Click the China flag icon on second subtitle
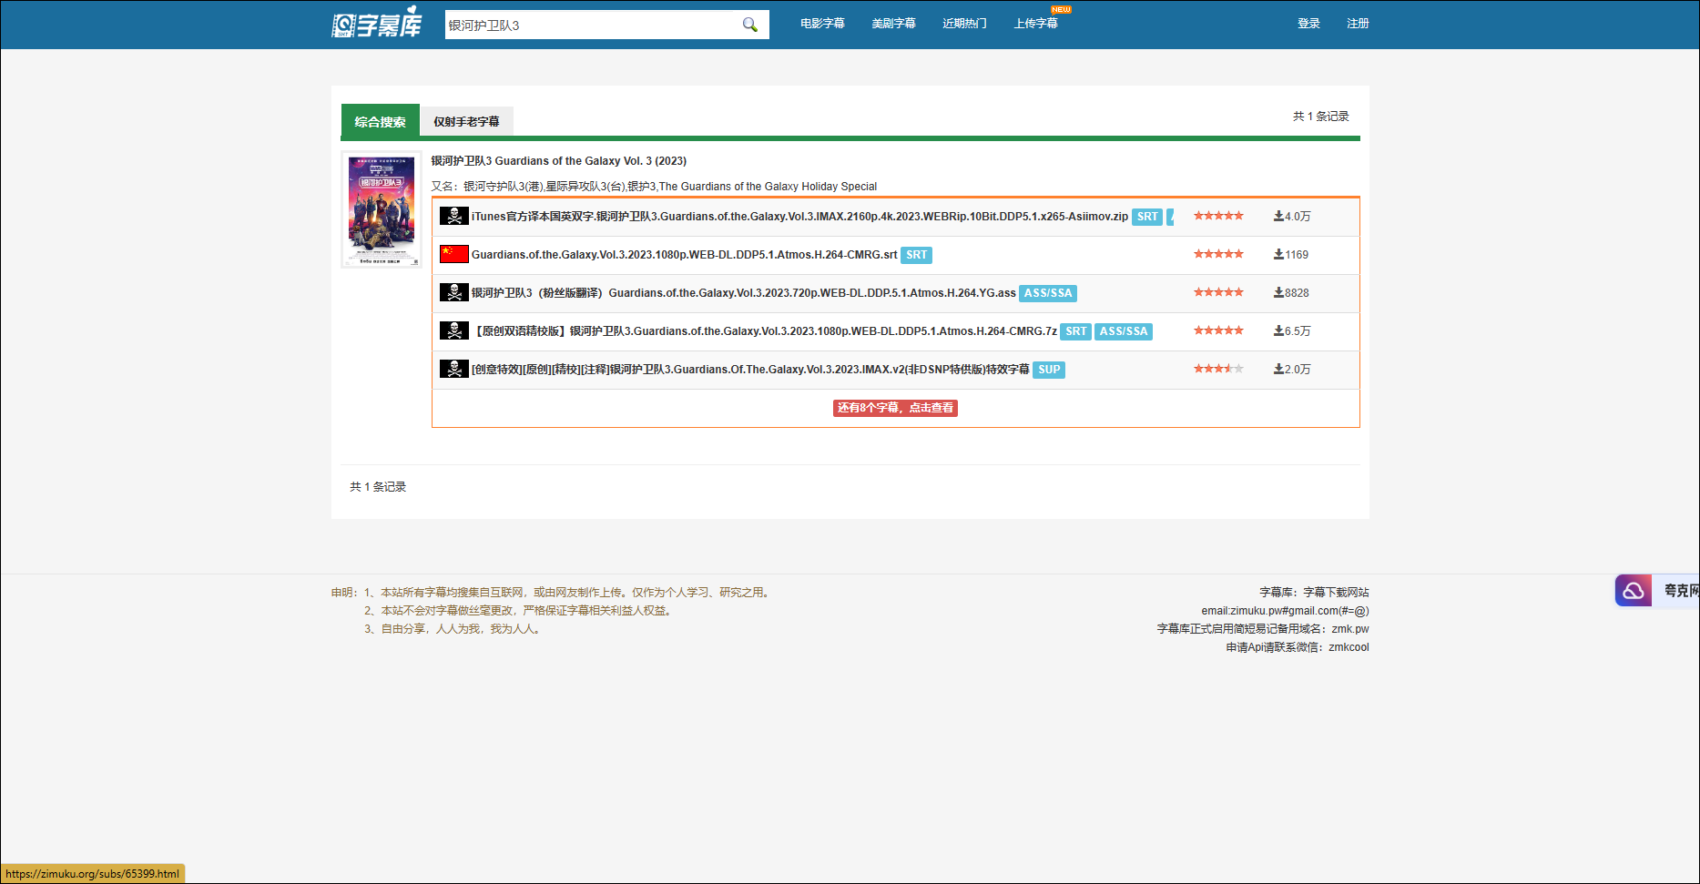 tap(453, 254)
